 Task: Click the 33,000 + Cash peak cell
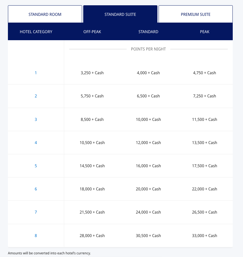(205, 236)
